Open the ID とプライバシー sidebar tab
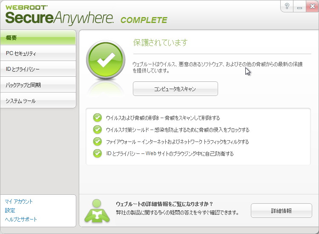Screen dimensions: 319x234 pos(38,69)
